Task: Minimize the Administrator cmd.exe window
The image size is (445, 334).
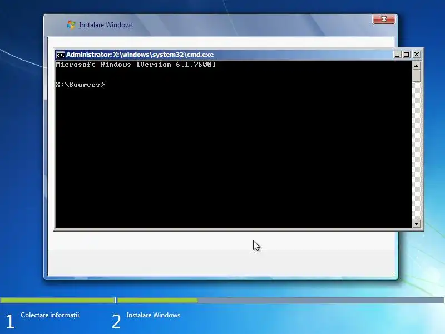Action: pyautogui.click(x=397, y=54)
